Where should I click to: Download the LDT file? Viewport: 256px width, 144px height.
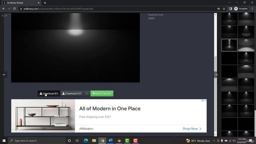coord(72,94)
